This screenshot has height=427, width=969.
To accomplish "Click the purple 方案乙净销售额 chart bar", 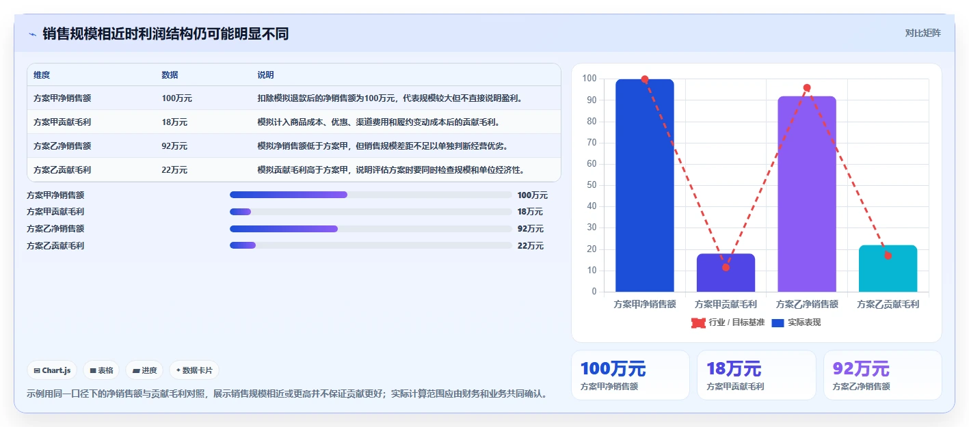I will [x=807, y=194].
